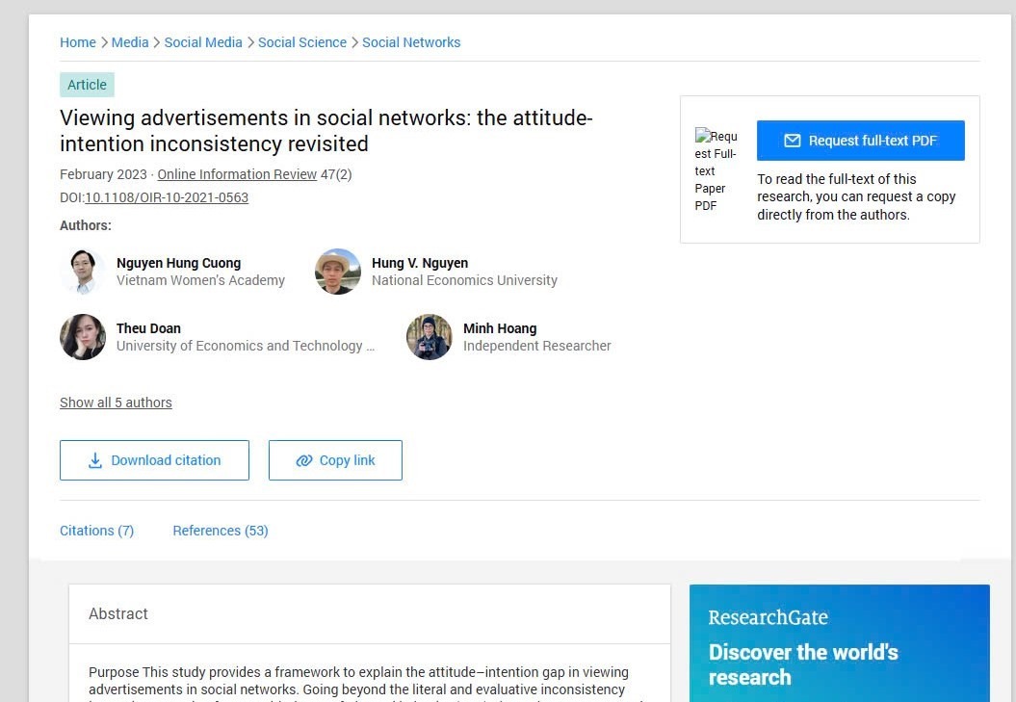Switch to the References (53) tab
This screenshot has width=1016, height=702.
pos(221,531)
